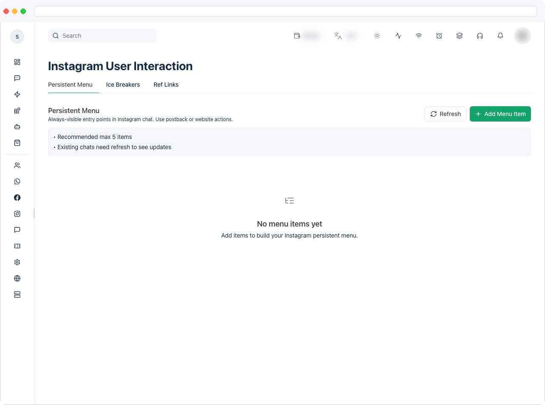Screen dimensions: 545x405
Task: Open the Instagram icon in sidebar
Action: pos(17,214)
